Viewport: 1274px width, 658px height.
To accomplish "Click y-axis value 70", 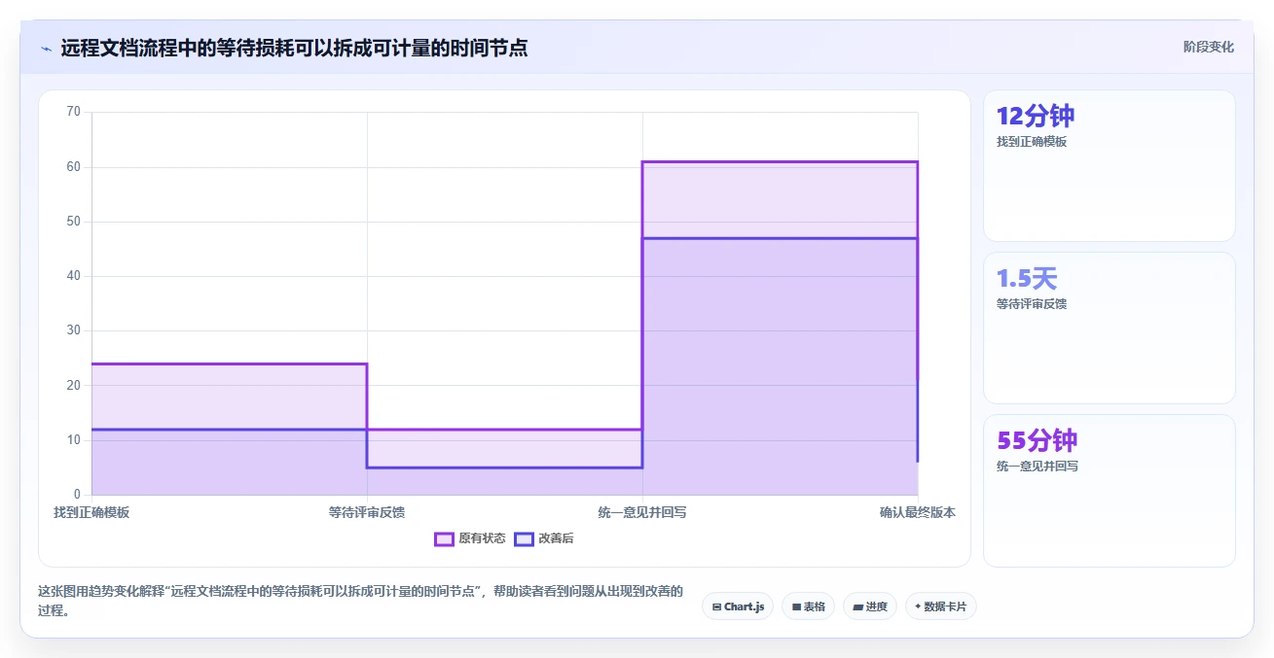I will (73, 112).
